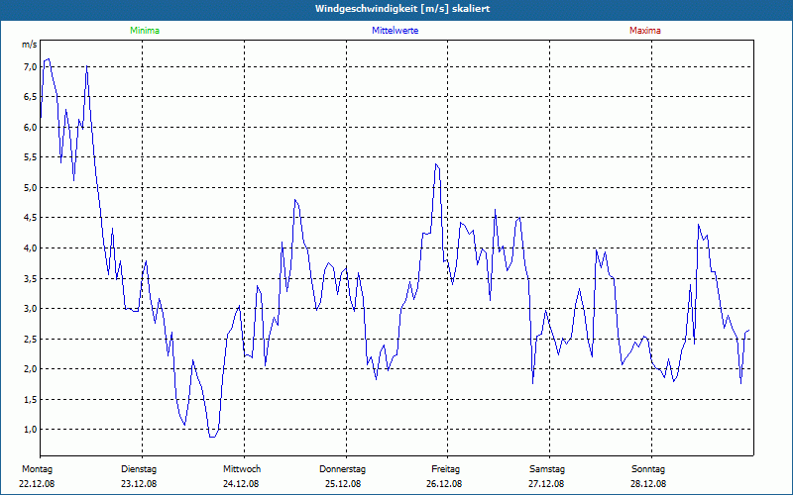
Task: Click the 4,5 y-axis value
Action: coord(31,218)
